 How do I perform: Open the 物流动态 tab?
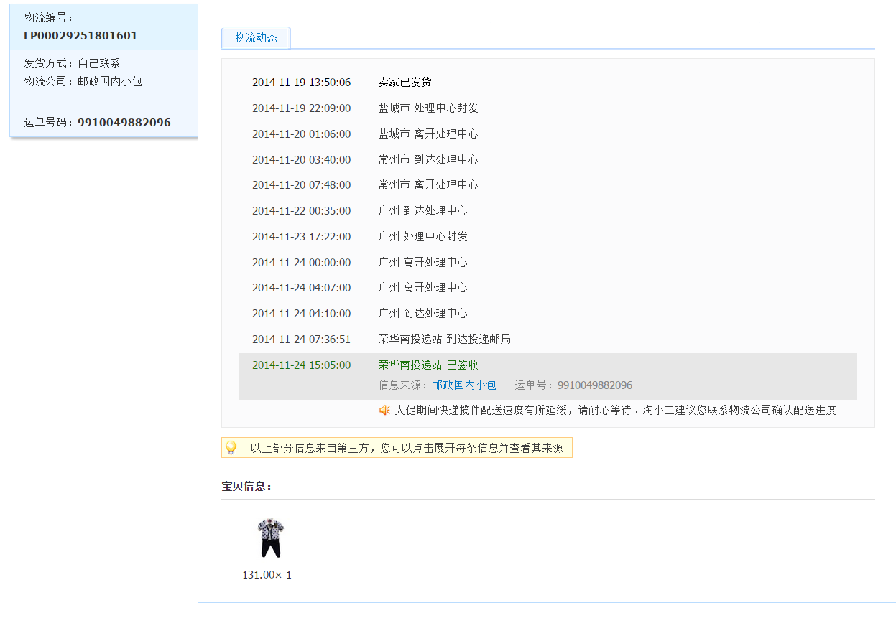256,38
